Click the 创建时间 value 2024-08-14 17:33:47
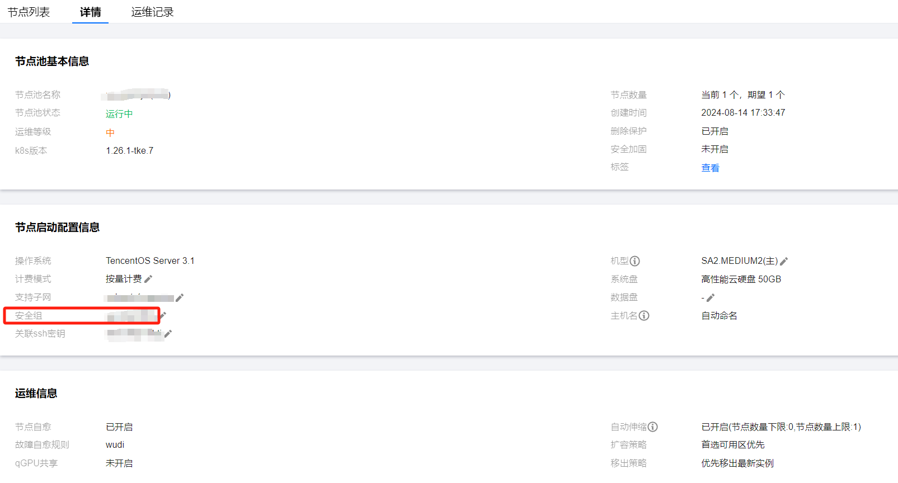 pyautogui.click(x=743, y=112)
